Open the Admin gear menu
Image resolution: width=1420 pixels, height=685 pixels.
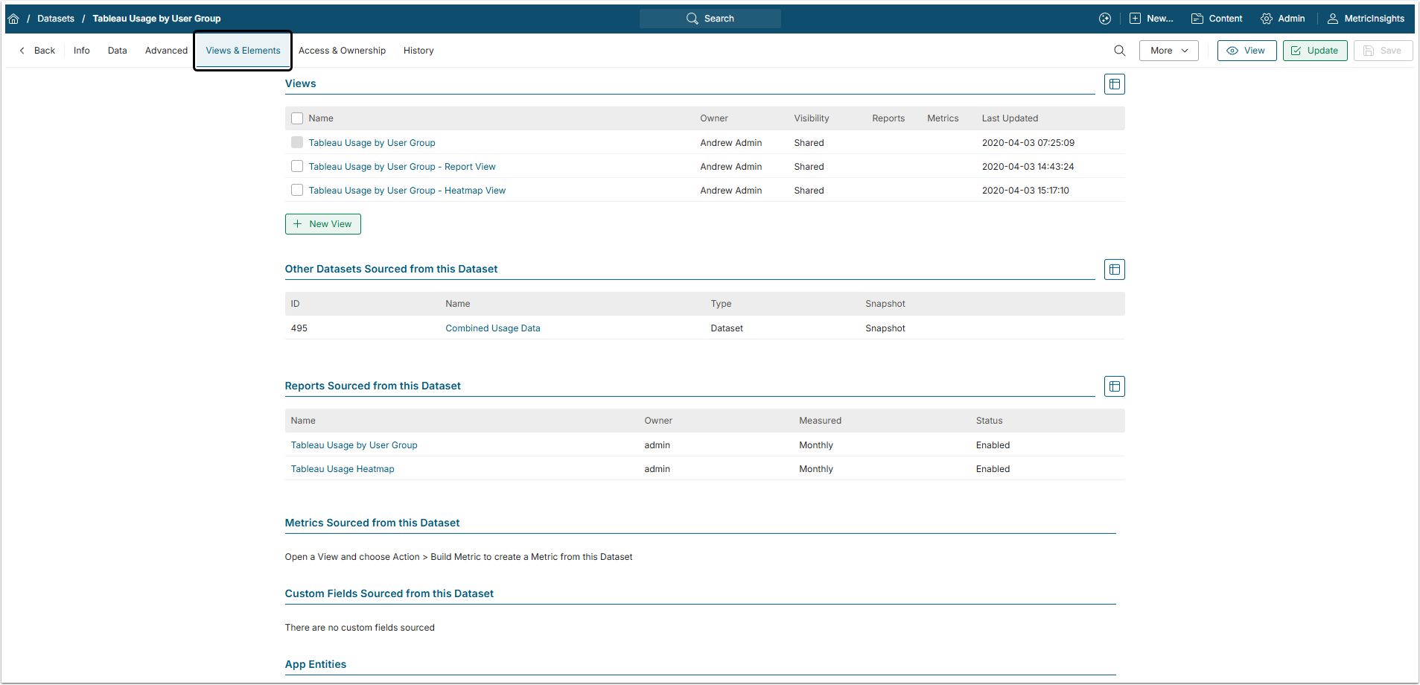click(1282, 19)
